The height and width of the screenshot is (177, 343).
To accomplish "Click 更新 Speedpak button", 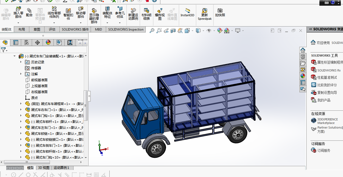I will tap(205, 14).
